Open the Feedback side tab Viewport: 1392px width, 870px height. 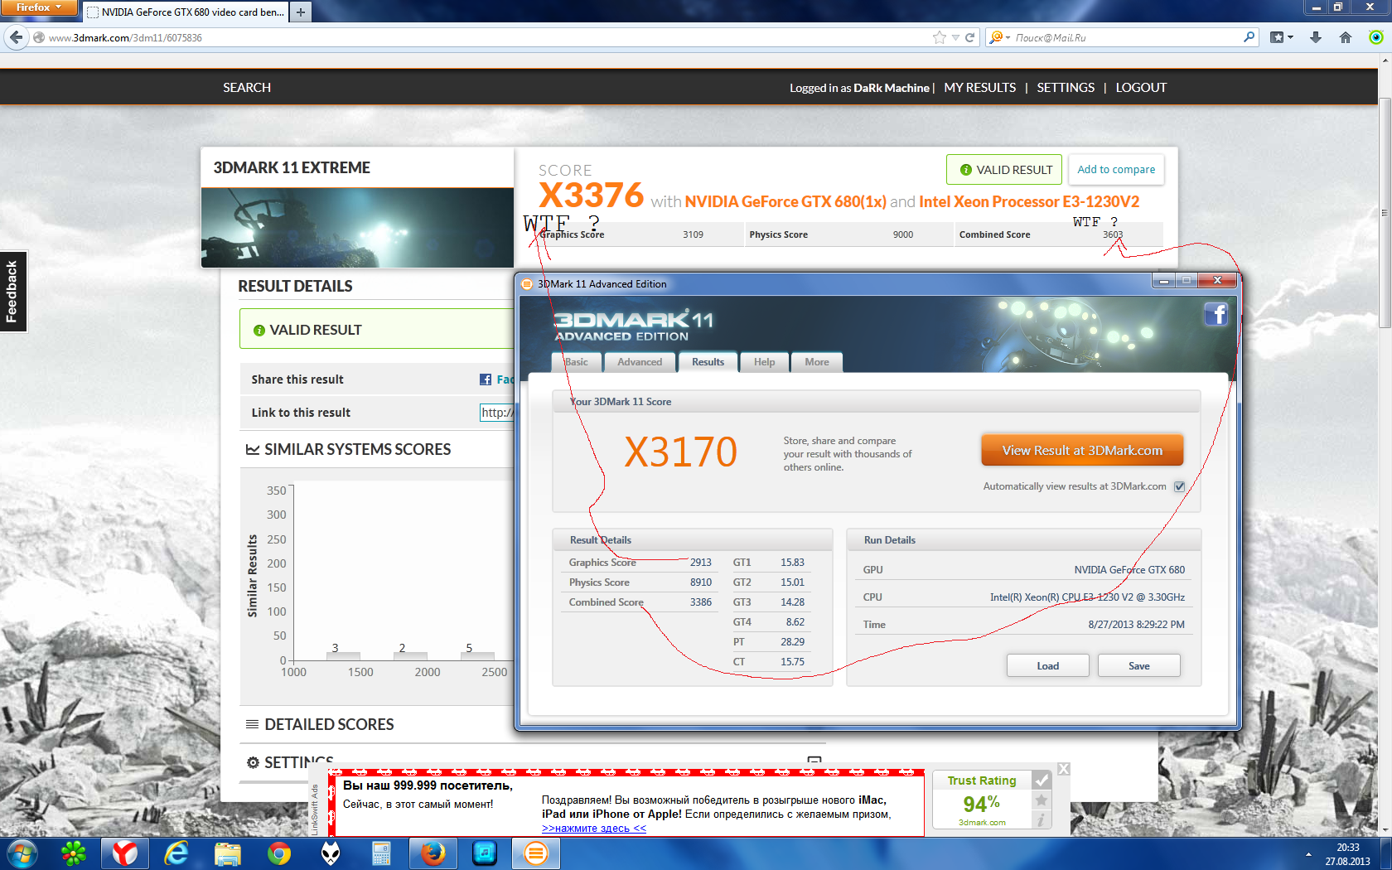tap(12, 292)
